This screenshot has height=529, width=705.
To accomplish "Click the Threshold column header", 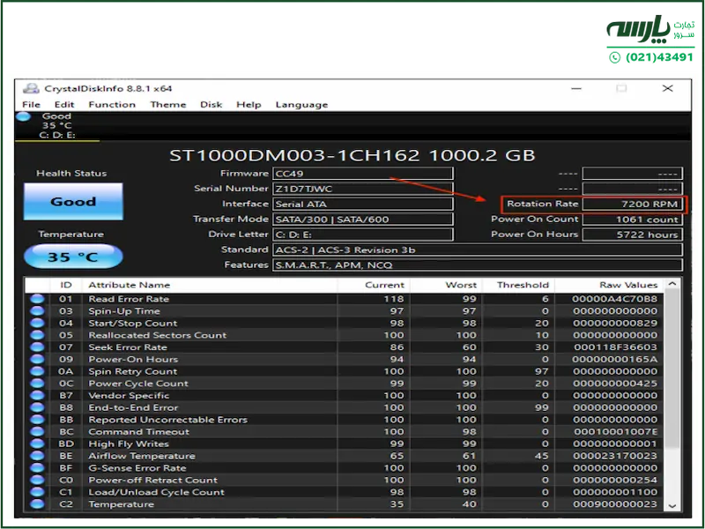I will tap(518, 285).
